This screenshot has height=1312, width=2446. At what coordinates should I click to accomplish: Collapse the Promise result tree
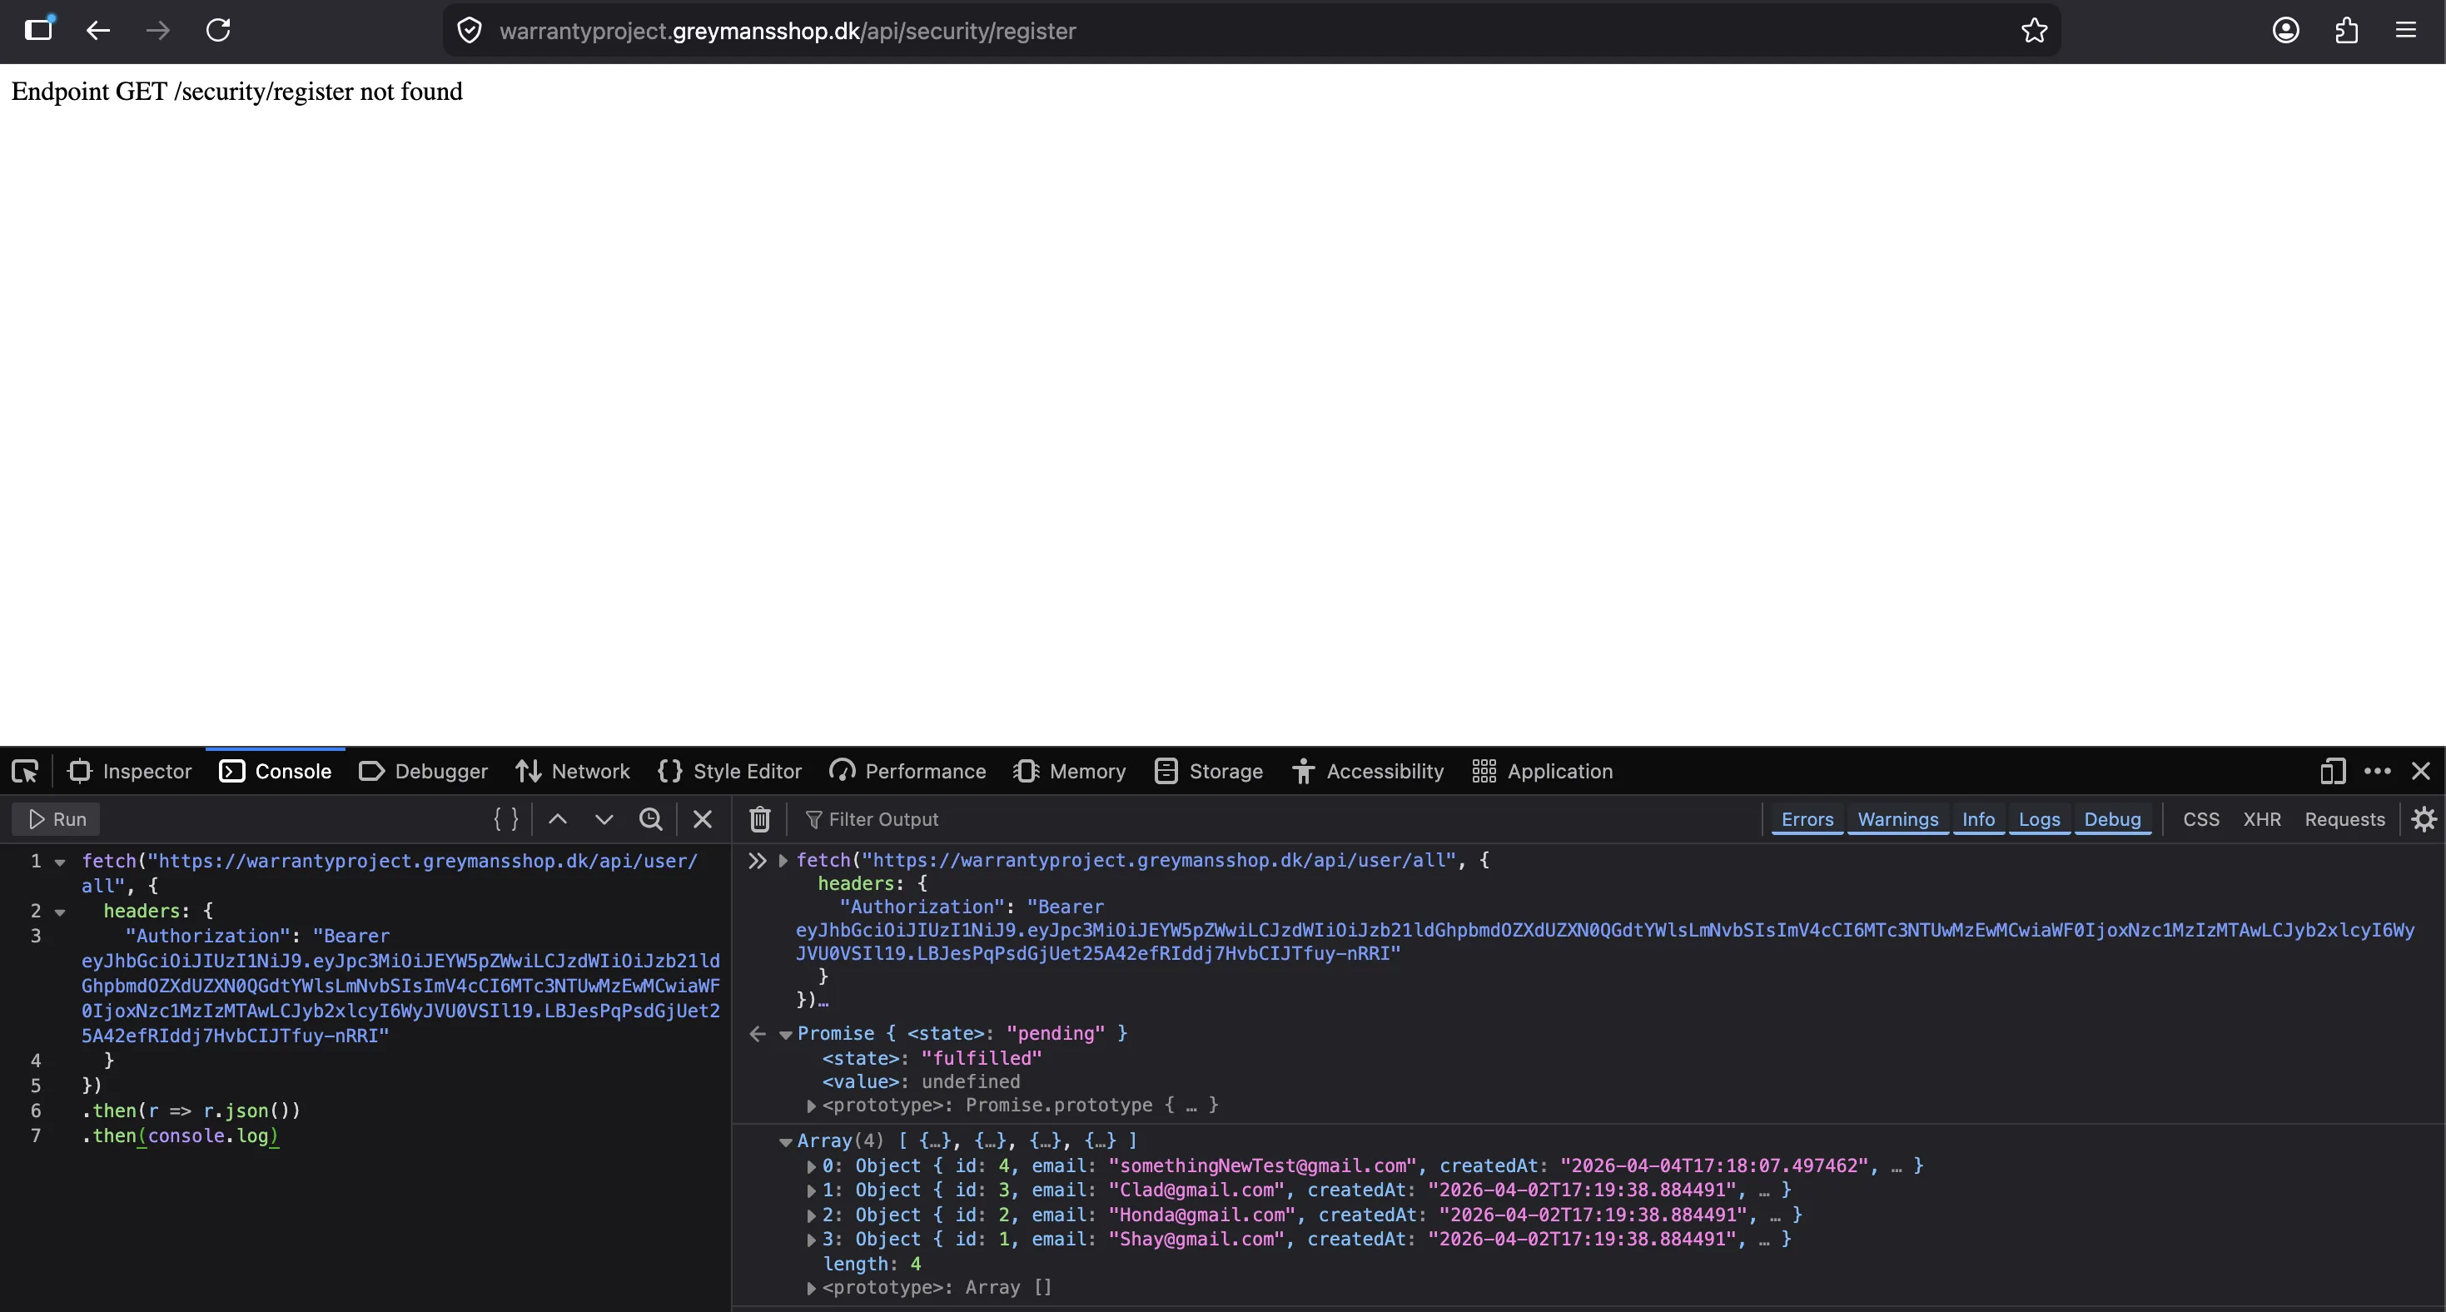tap(785, 1034)
